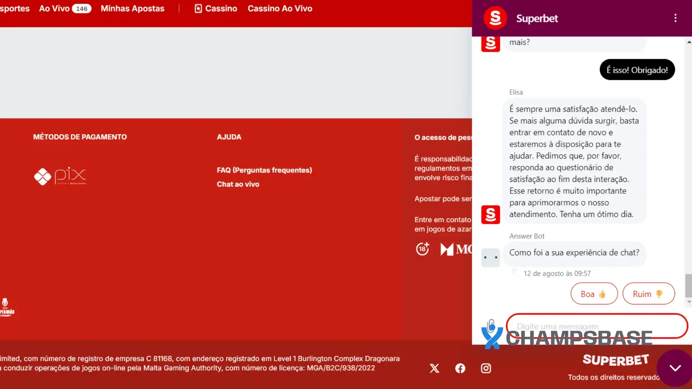Open Superbet's X (Twitter) page
Screen dimensions: 692x389
coord(434,368)
